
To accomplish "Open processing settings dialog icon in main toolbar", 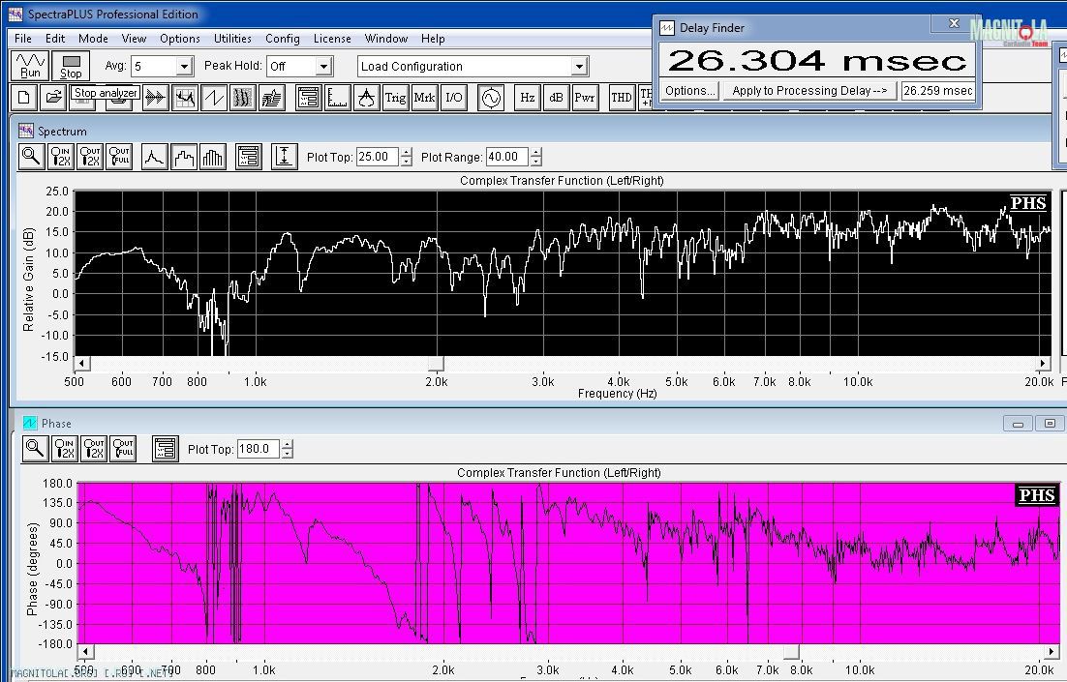I will point(308,98).
